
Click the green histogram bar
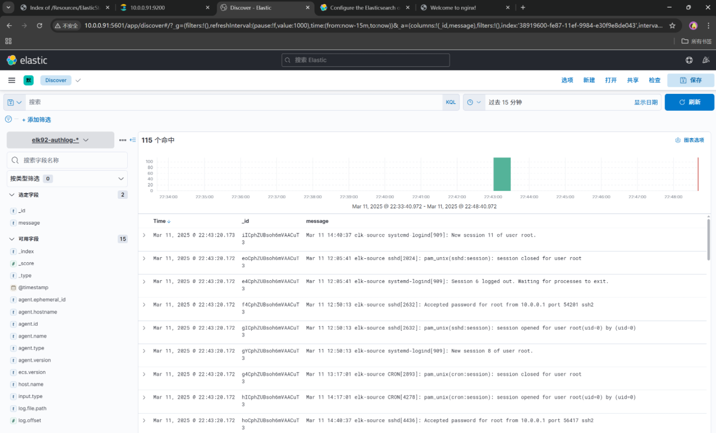tap(502, 174)
